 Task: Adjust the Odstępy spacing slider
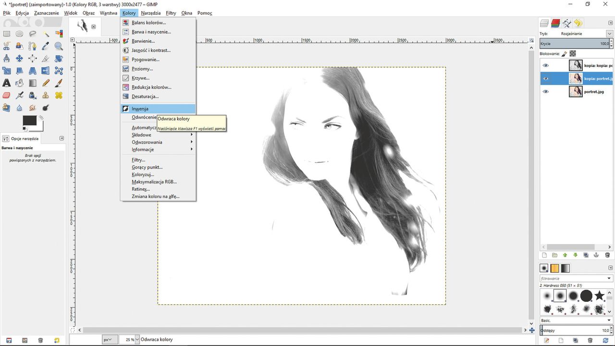[574, 330]
